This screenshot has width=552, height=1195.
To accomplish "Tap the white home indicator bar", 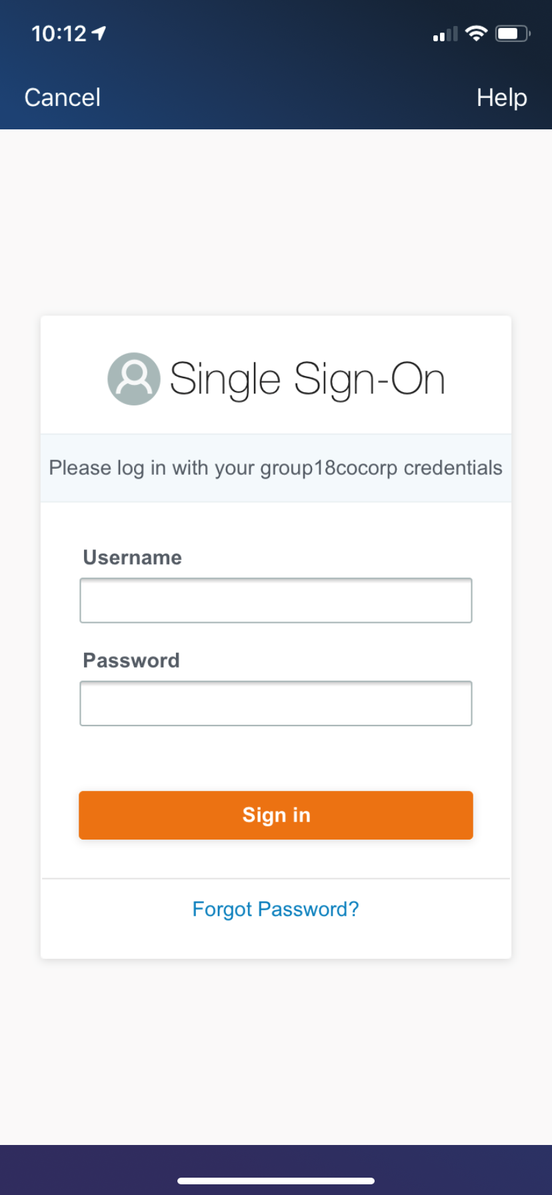I will 276,1181.
